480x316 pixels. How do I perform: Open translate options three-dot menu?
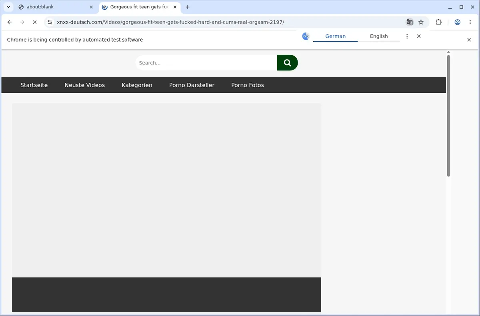[x=407, y=36]
